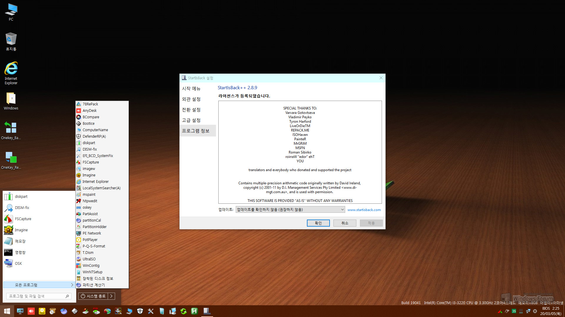565x317 pixels.
Task: Open P-Q-S-Format from the programs list
Action: coord(102,246)
